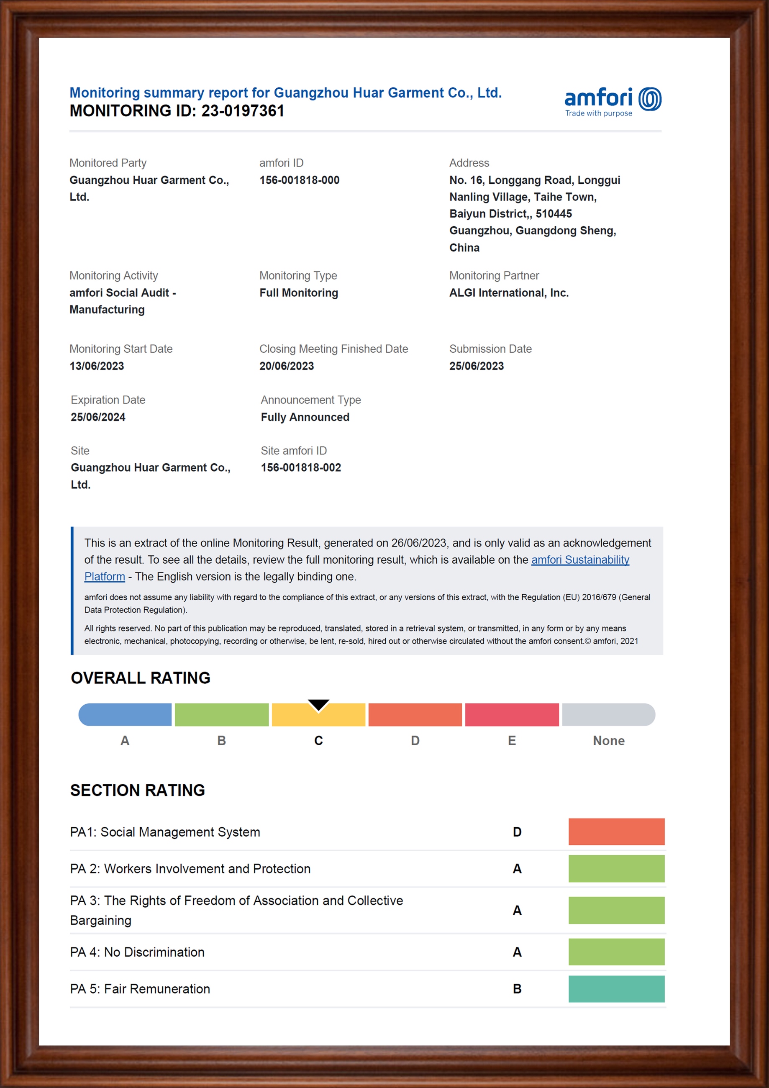Click the Expiration Date value 25/06/2024
Viewport: 769px width, 1088px height.
click(x=98, y=417)
